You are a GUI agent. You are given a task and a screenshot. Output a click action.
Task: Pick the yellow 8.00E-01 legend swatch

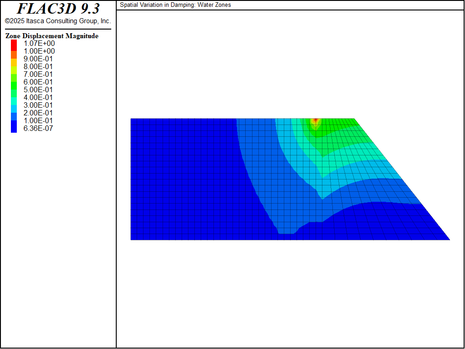coord(14,67)
